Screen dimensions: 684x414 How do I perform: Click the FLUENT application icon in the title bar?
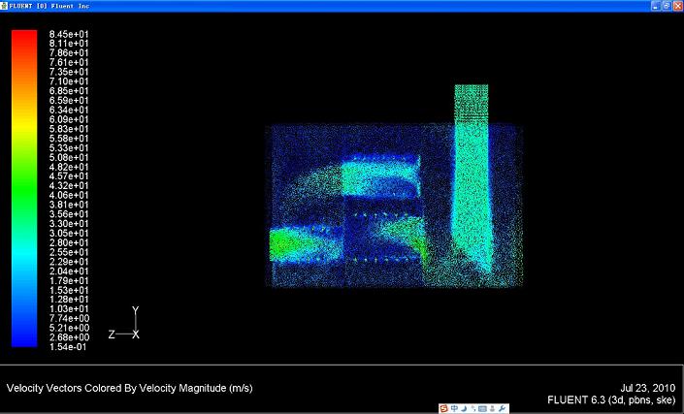pos(5,5)
